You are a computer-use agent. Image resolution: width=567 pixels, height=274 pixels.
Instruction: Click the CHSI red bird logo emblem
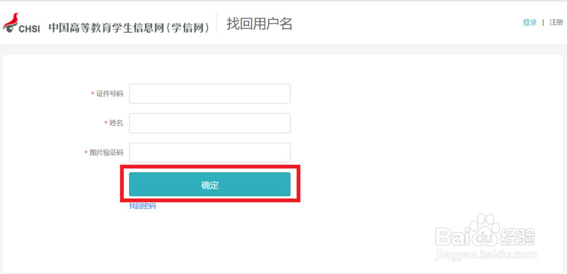point(10,23)
